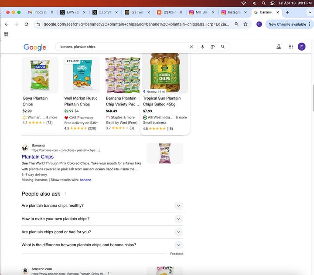Open Tropical Sun Plantain Chips Salted title
This screenshot has height=275, width=314.
[162, 101]
